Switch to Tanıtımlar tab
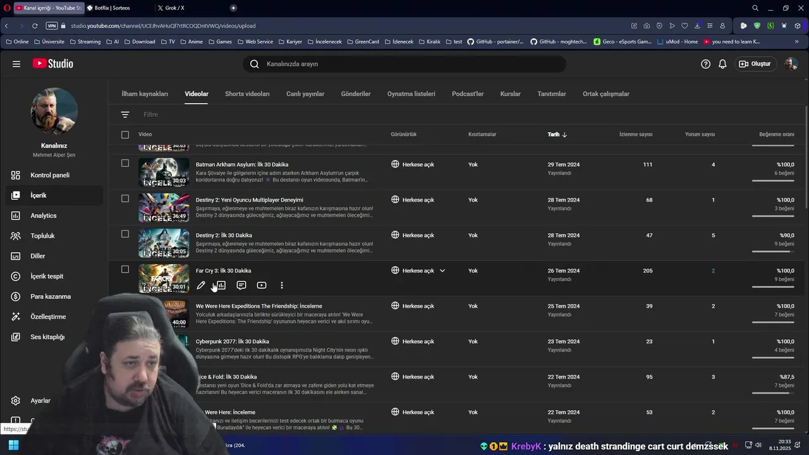The width and height of the screenshot is (809, 455). pos(552,94)
